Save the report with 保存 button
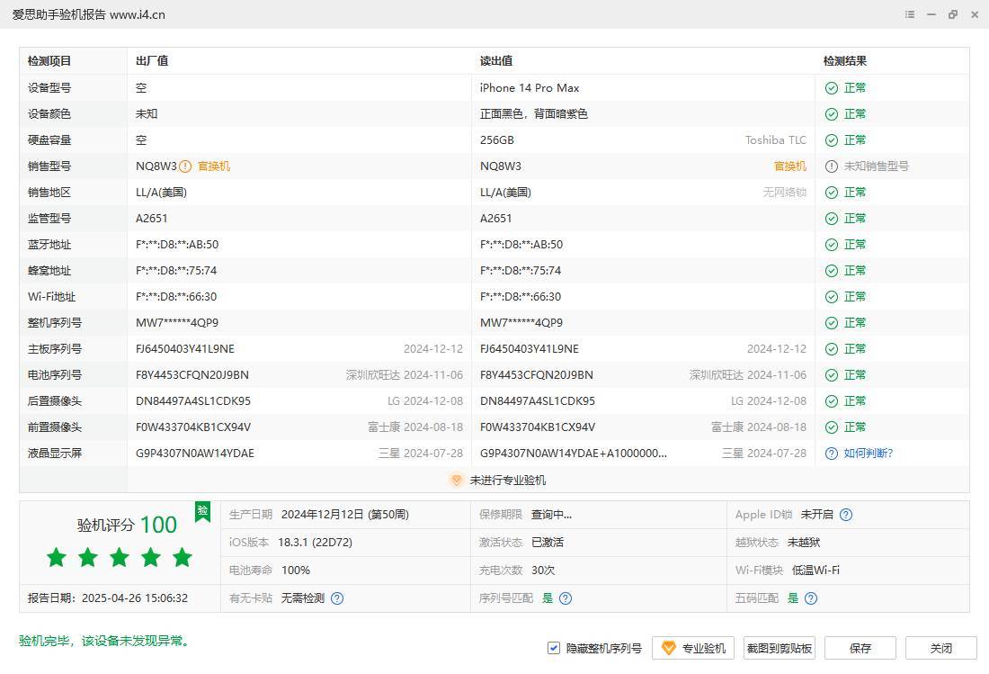The height and width of the screenshot is (674, 989). tap(860, 648)
